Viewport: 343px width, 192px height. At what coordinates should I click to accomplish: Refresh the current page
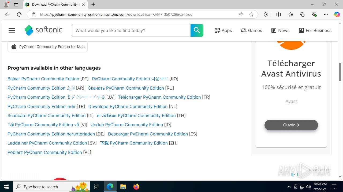pyautogui.click(x=19, y=14)
